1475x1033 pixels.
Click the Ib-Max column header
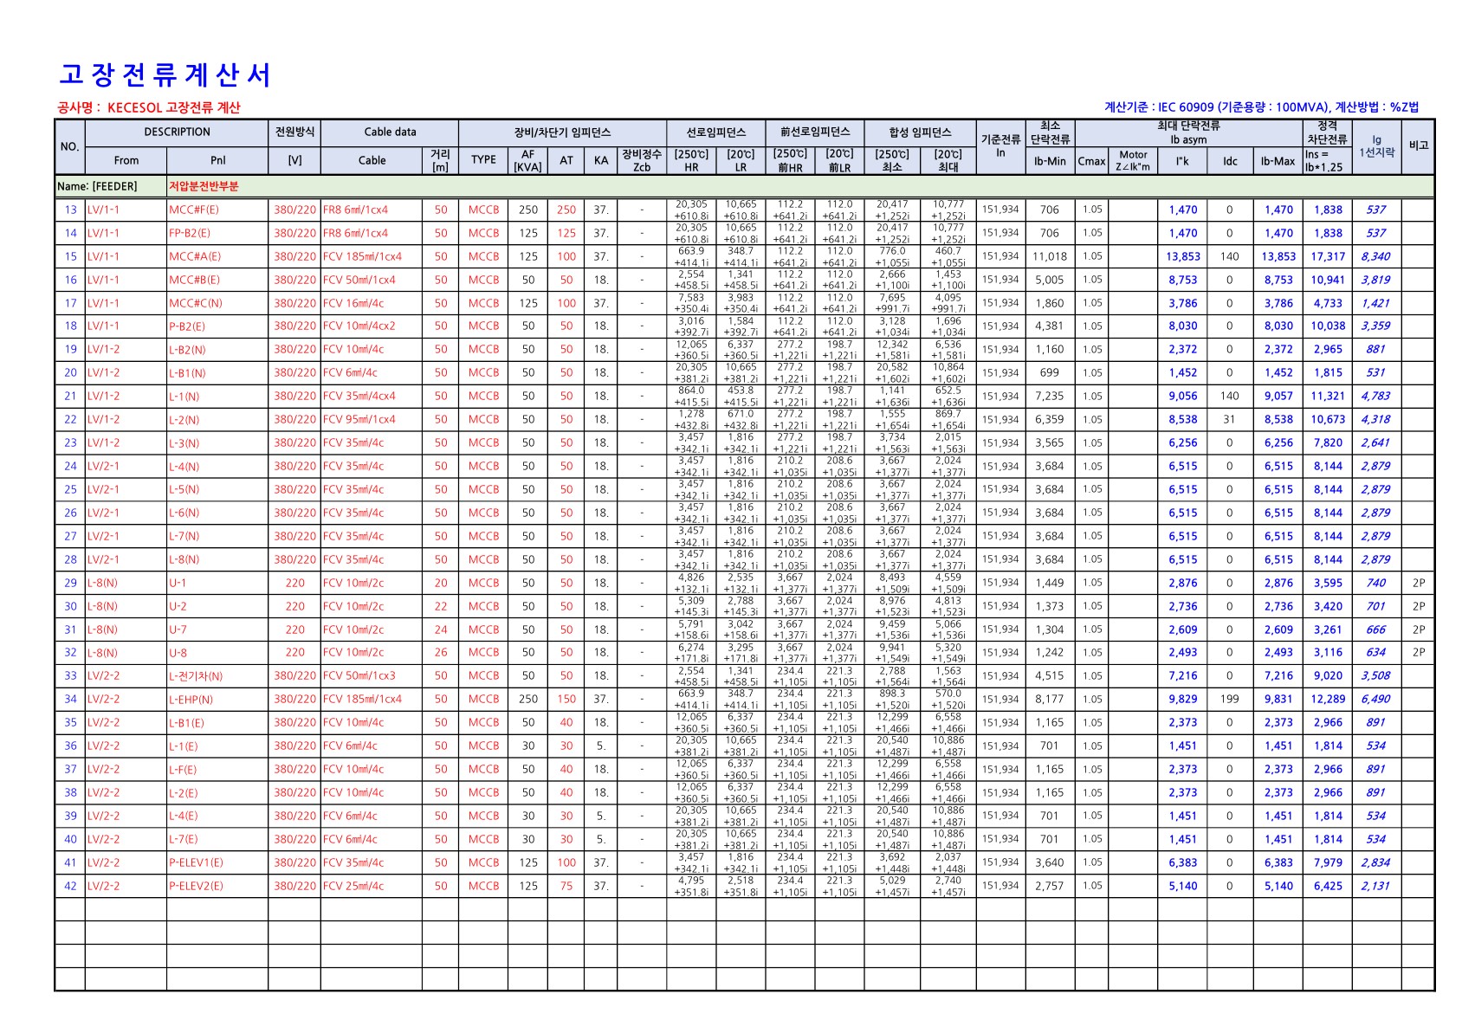(1278, 161)
